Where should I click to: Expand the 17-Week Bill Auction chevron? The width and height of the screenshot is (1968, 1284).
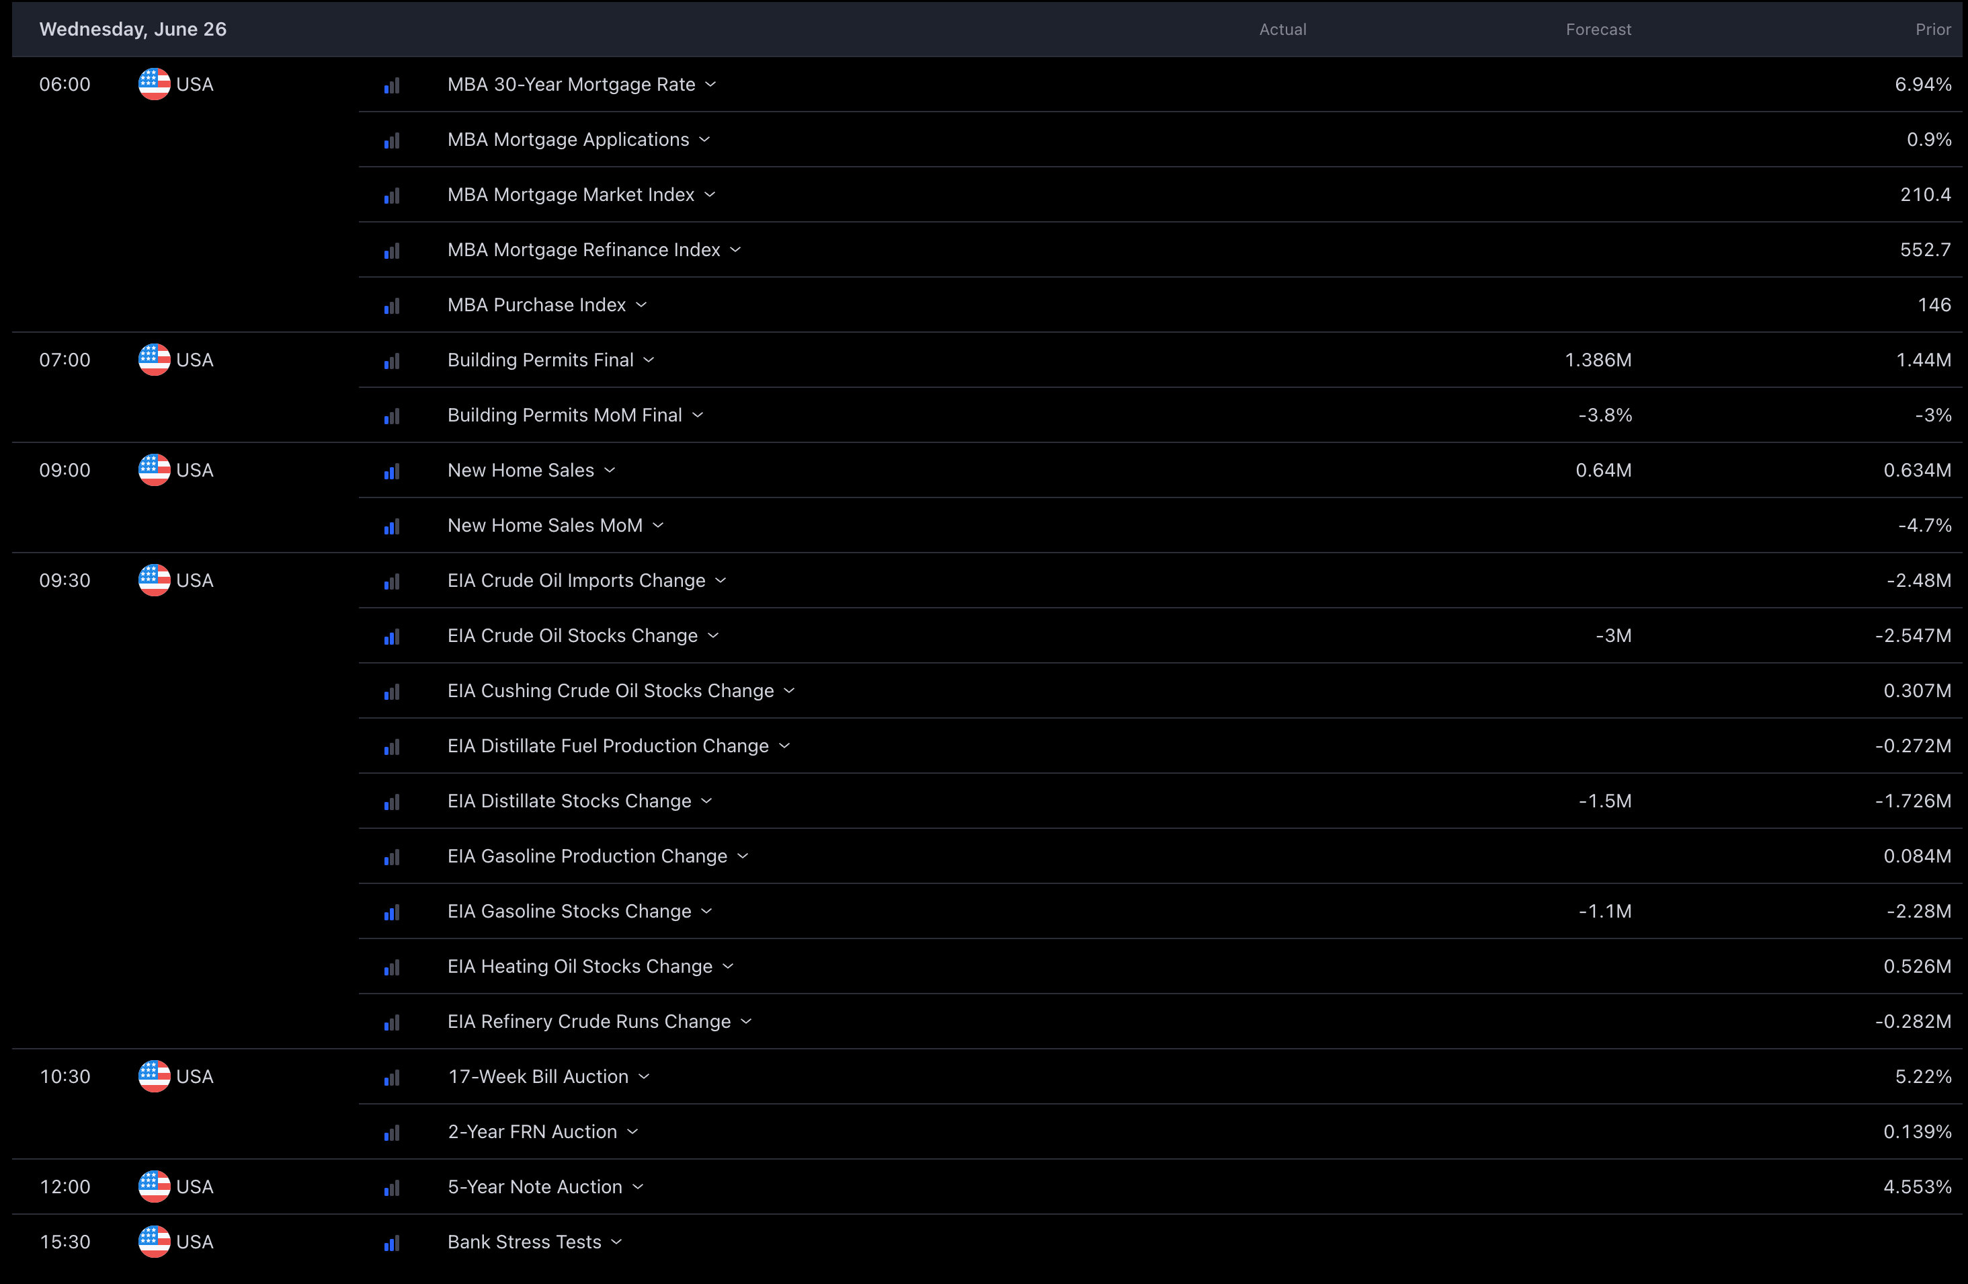tap(644, 1076)
